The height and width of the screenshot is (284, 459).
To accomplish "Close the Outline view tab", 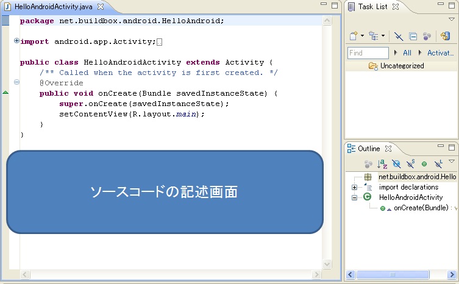I will (x=388, y=149).
